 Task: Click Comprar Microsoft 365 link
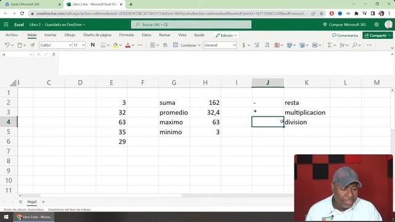tap(344, 25)
